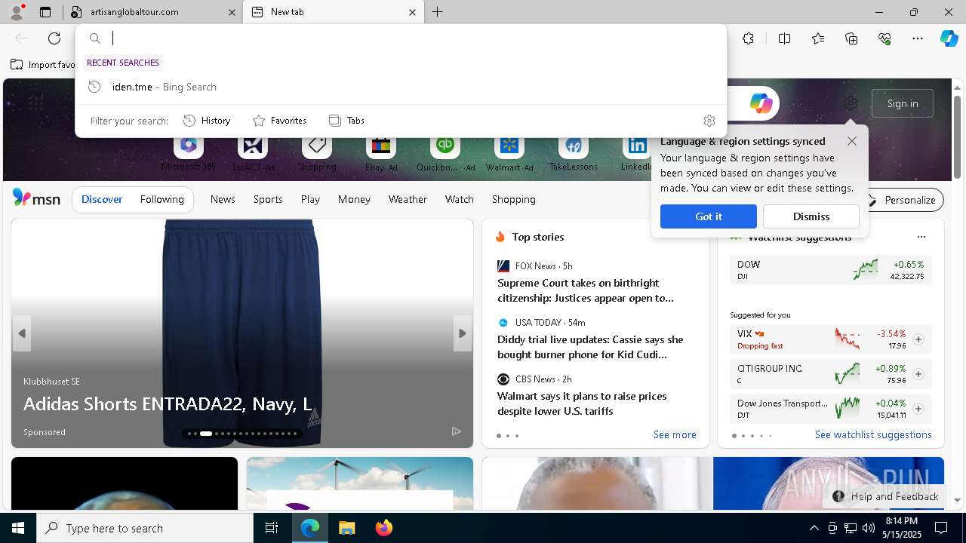Open the Money section
Screen dimensions: 966x543
354,199
